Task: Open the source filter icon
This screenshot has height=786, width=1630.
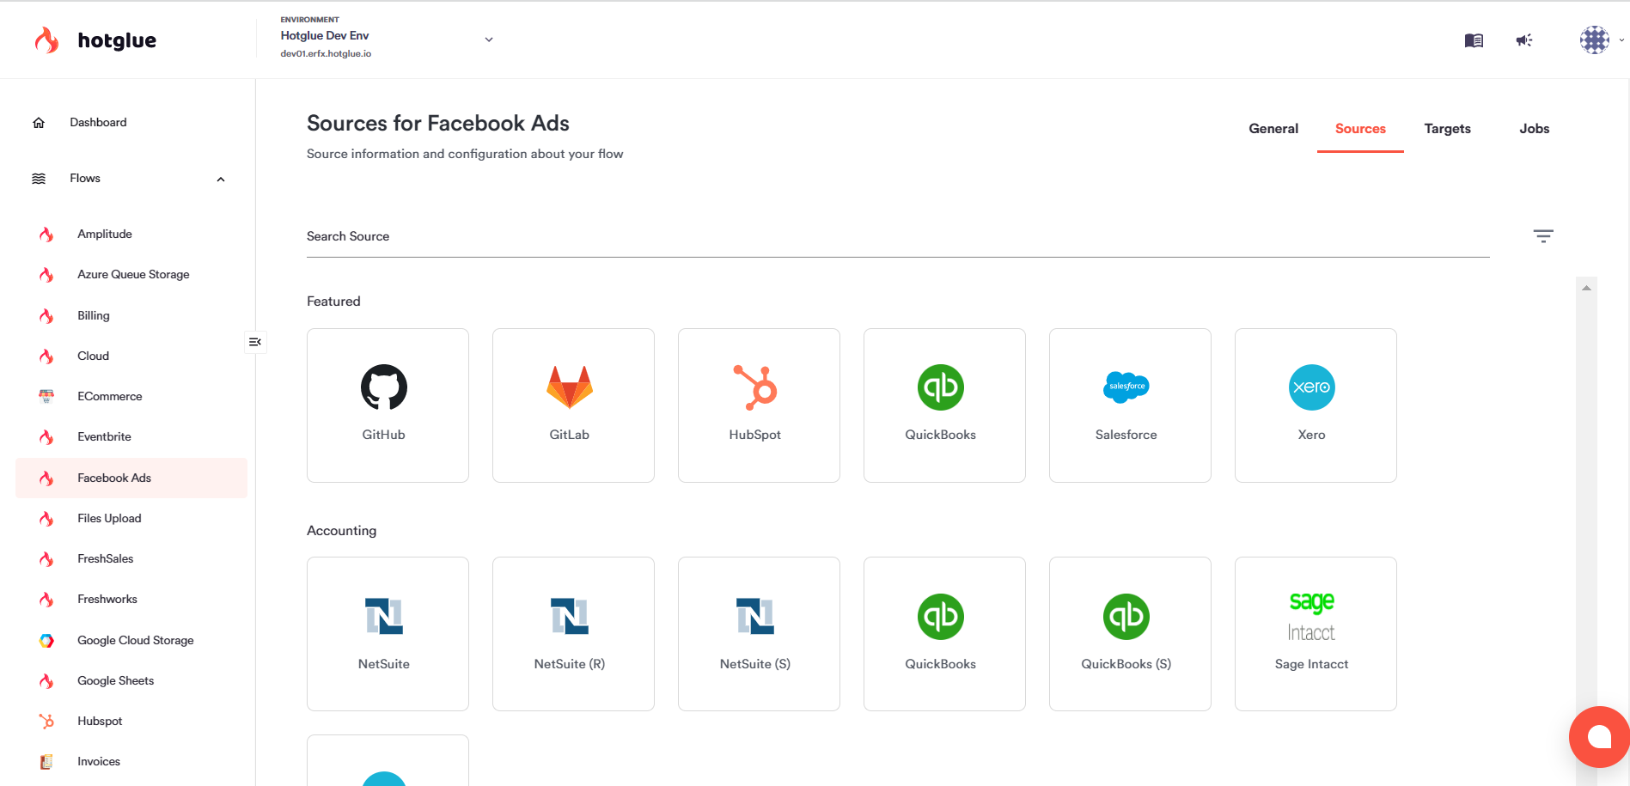Action: pos(1543,236)
